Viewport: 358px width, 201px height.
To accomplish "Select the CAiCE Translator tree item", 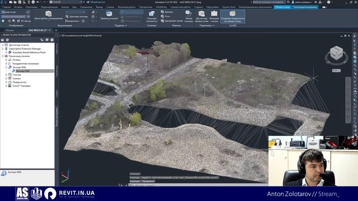I will 21,86.
